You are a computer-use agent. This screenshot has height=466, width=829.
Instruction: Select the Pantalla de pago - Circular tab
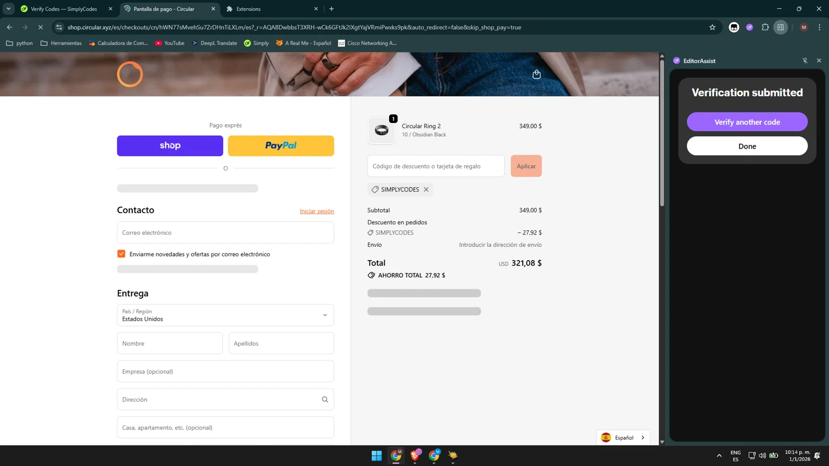click(164, 9)
